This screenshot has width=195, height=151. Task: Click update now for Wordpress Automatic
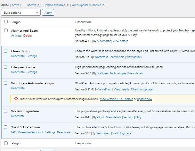[x=144, y=99]
